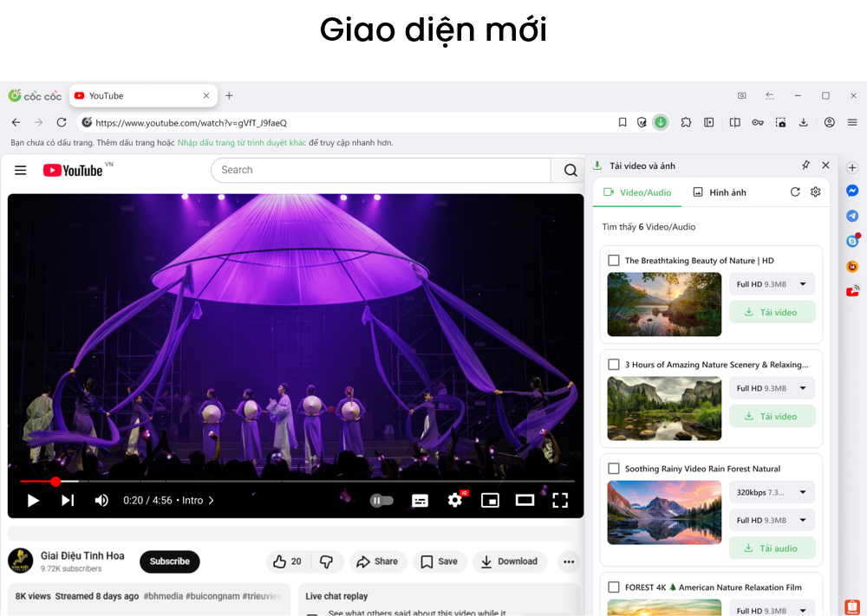Image resolution: width=867 pixels, height=616 pixels.
Task: Open the side panel toggle icon
Action: tap(709, 123)
